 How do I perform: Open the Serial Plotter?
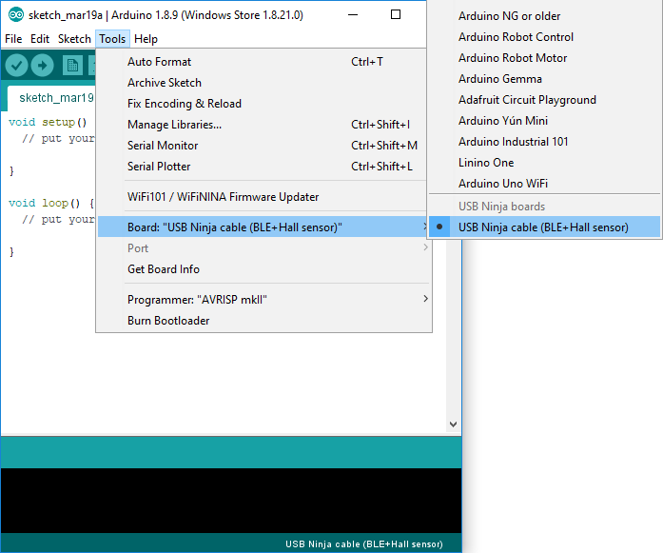pyautogui.click(x=264, y=167)
